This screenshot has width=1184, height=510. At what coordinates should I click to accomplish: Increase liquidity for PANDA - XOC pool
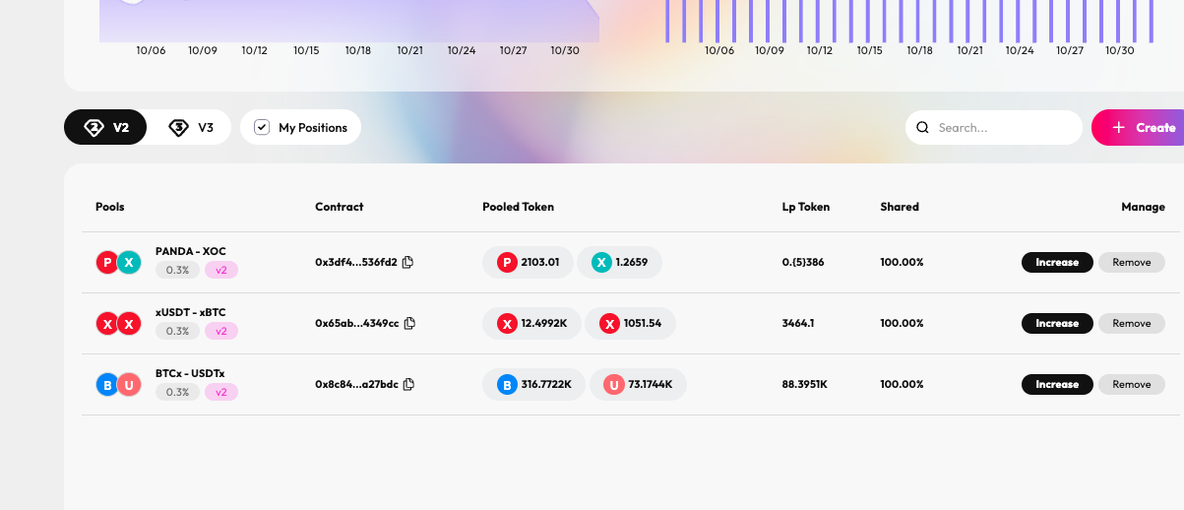[1057, 262]
